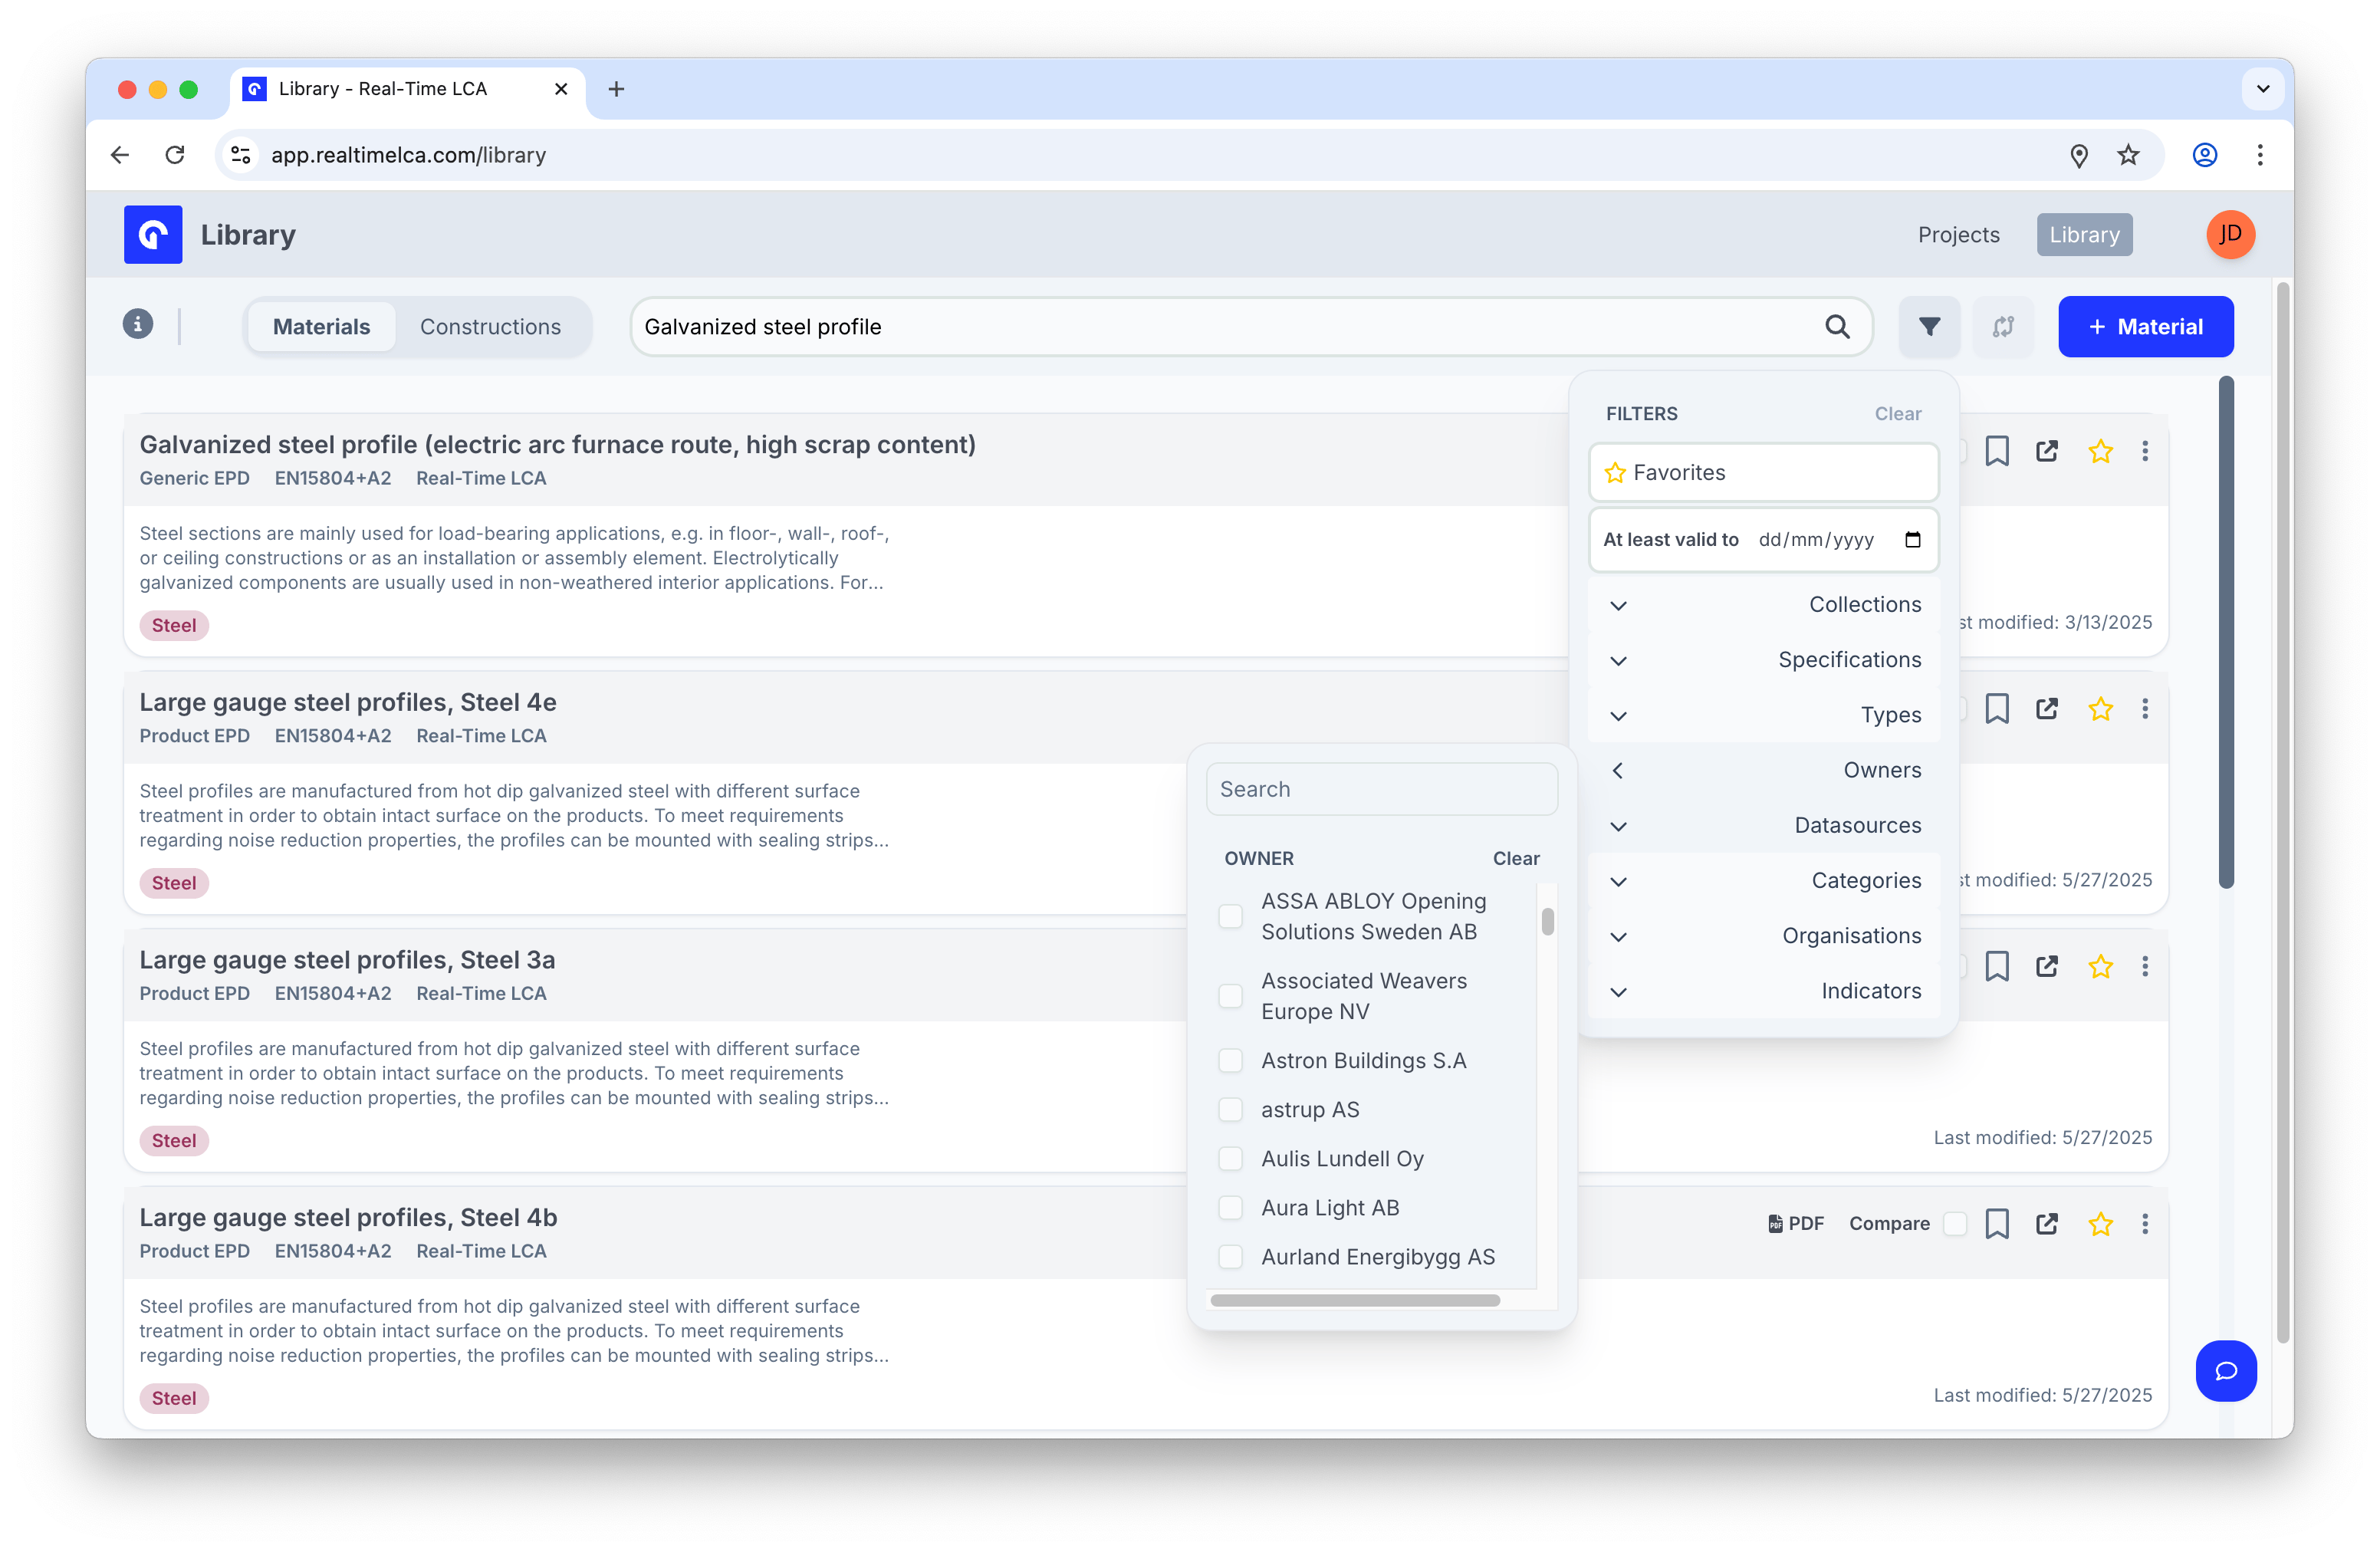
Task: Favorite the Steel 3a star icon
Action: coord(2100,966)
